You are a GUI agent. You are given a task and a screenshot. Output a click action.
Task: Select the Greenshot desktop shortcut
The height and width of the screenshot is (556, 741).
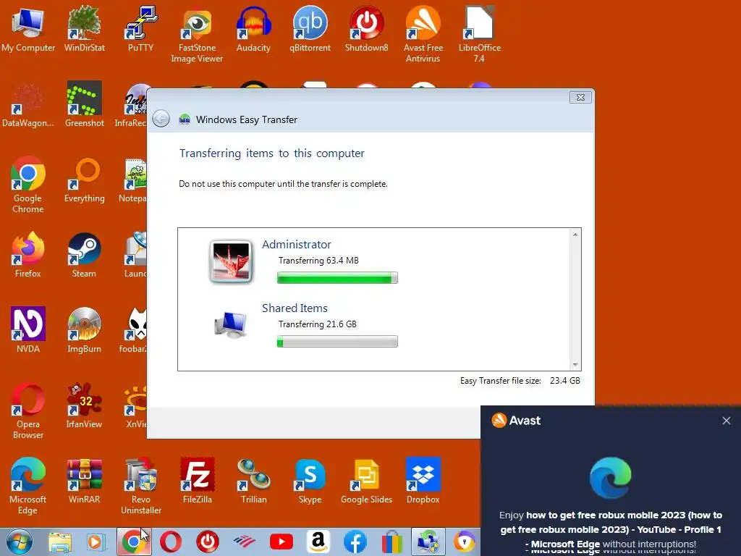pos(84,105)
